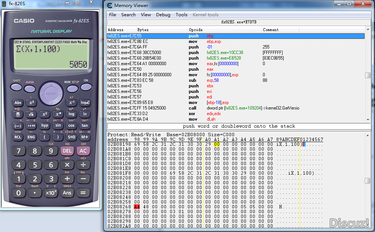Click the DEL key
This screenshot has height=232, width=375.
coord(67,151)
